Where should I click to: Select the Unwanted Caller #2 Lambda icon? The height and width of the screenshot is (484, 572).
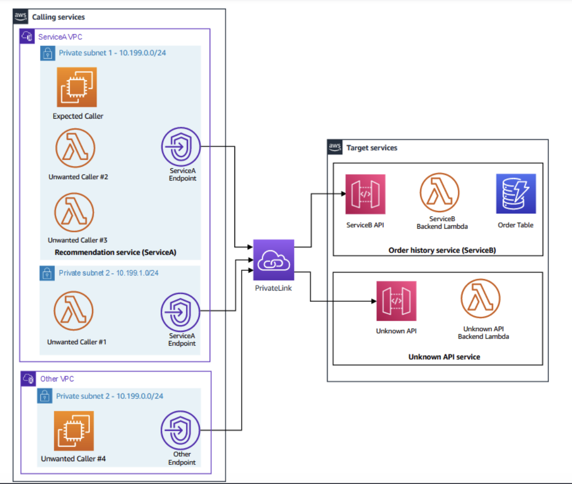[75, 148]
